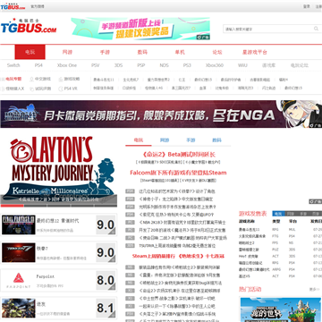Select the last slideshow indicator bar

pyautogui.click(x=106, y=206)
